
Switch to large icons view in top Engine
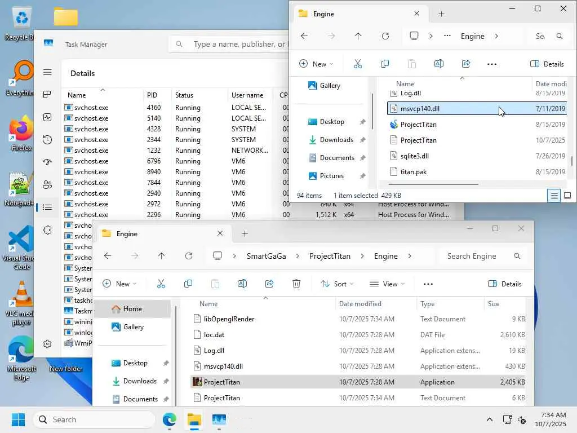(x=567, y=196)
